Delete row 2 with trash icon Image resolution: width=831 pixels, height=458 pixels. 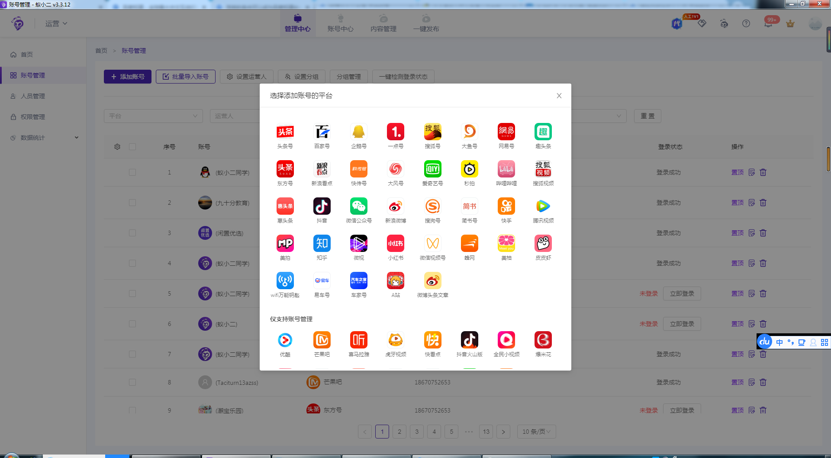tap(763, 203)
